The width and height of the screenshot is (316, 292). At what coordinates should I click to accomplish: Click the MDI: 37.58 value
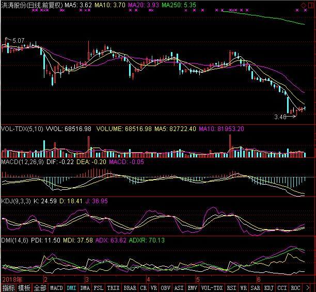coord(78,240)
